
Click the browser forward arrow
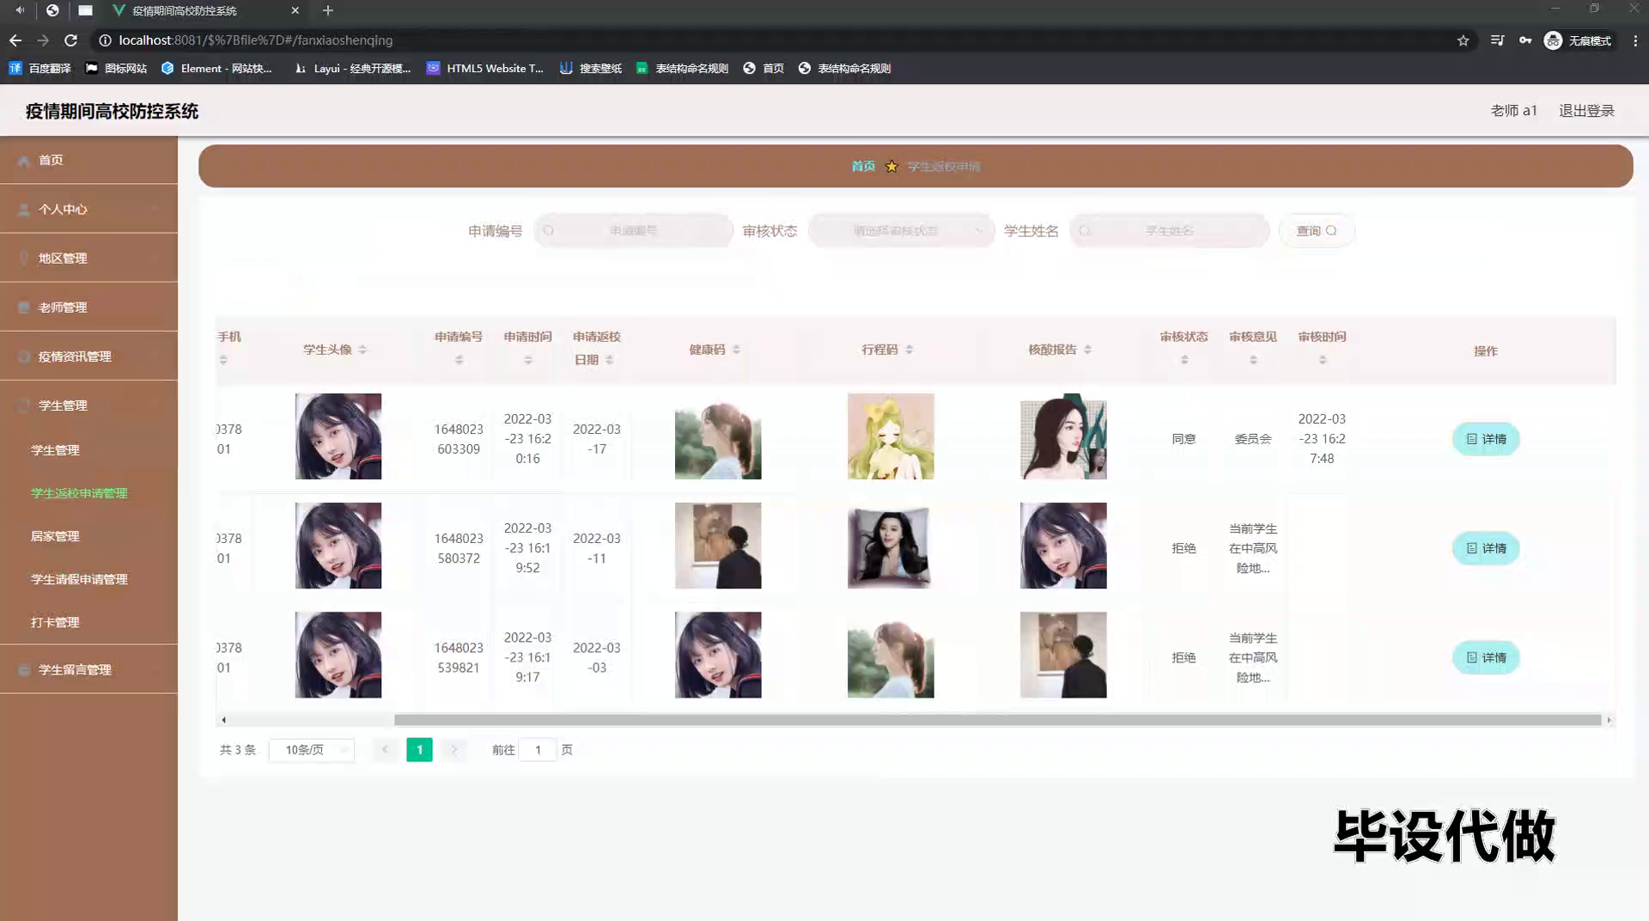43,40
